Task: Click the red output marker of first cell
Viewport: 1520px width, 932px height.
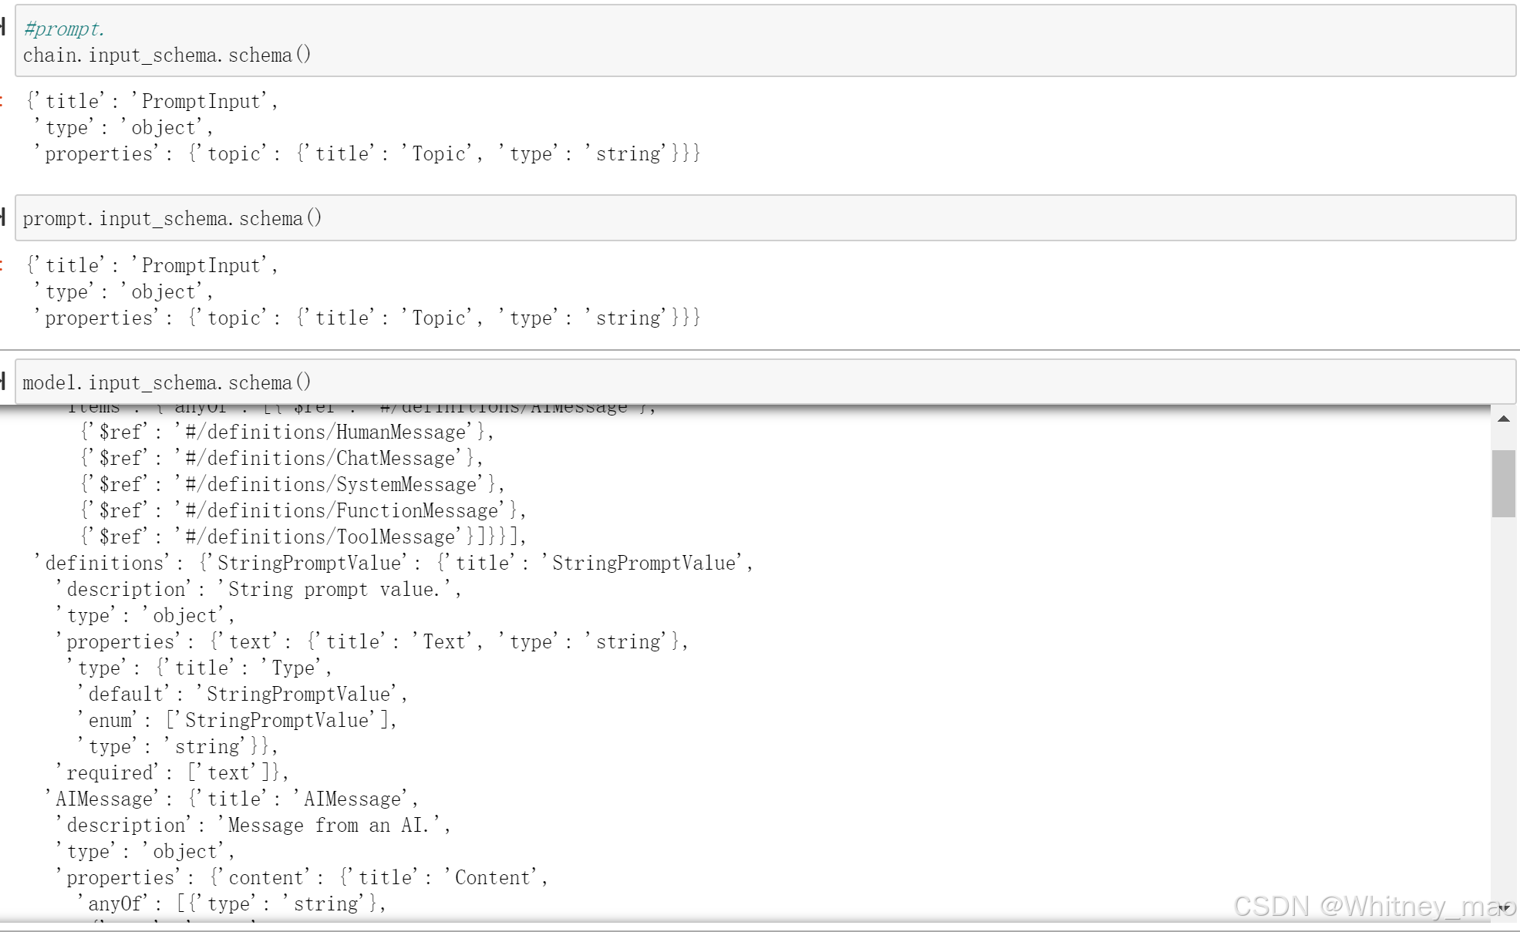Action: pos(2,101)
